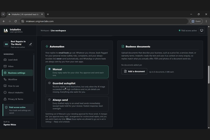The height and width of the screenshot is (140, 210).
Task: Click the 'Settings → Reply send schedule' text
Action: tap(58, 122)
